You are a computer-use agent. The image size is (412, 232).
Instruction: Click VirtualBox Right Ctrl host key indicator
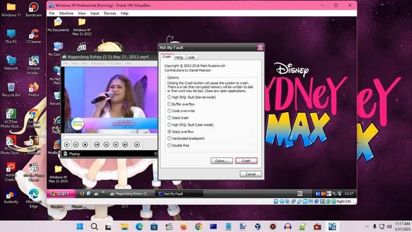pyautogui.click(x=344, y=202)
